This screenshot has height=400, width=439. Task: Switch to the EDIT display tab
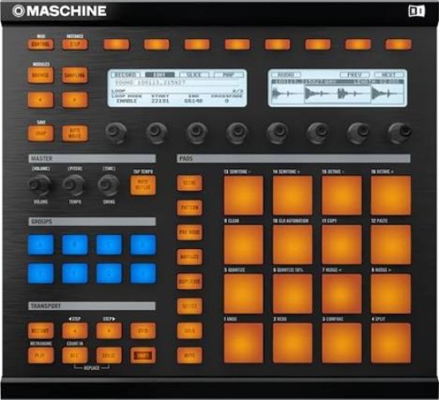click(x=159, y=75)
